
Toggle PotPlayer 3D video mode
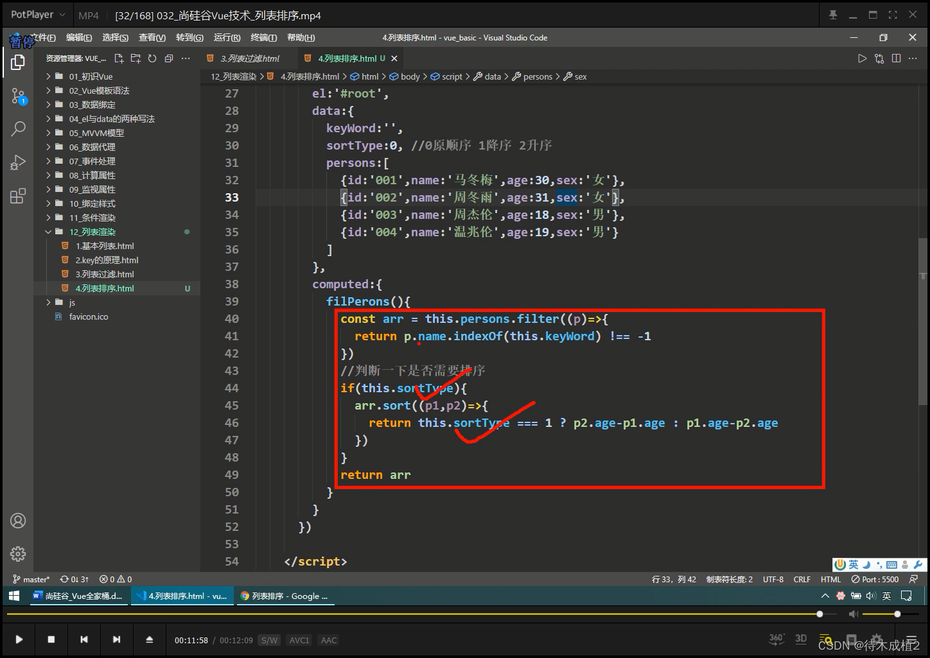pyautogui.click(x=801, y=639)
